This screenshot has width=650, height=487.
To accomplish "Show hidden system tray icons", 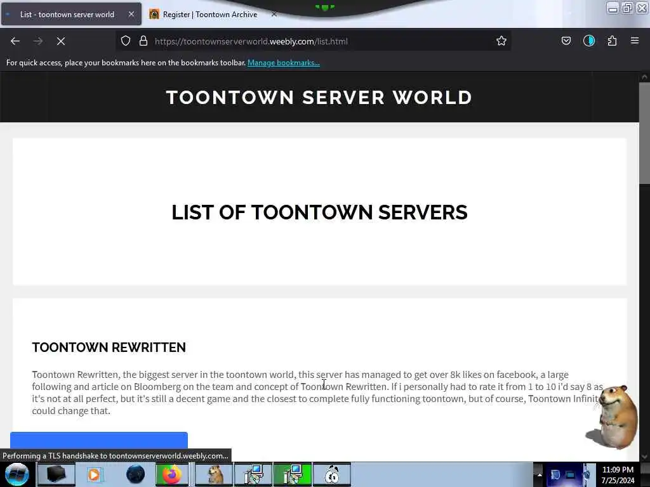I will click(x=540, y=474).
